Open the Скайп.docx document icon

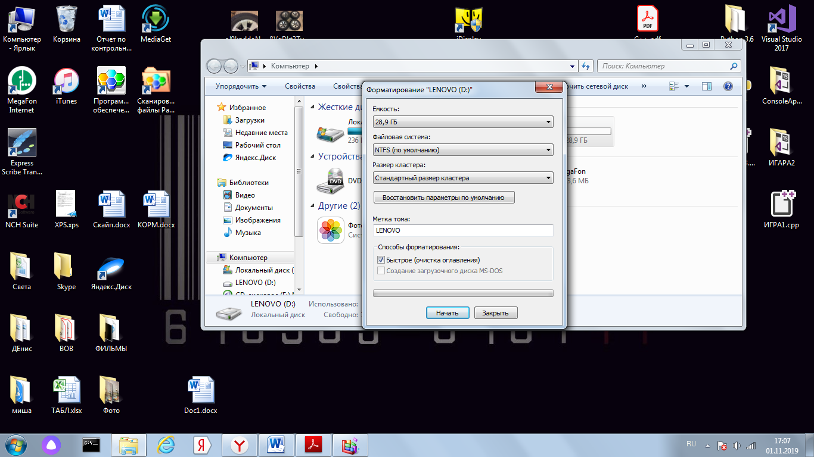point(111,210)
